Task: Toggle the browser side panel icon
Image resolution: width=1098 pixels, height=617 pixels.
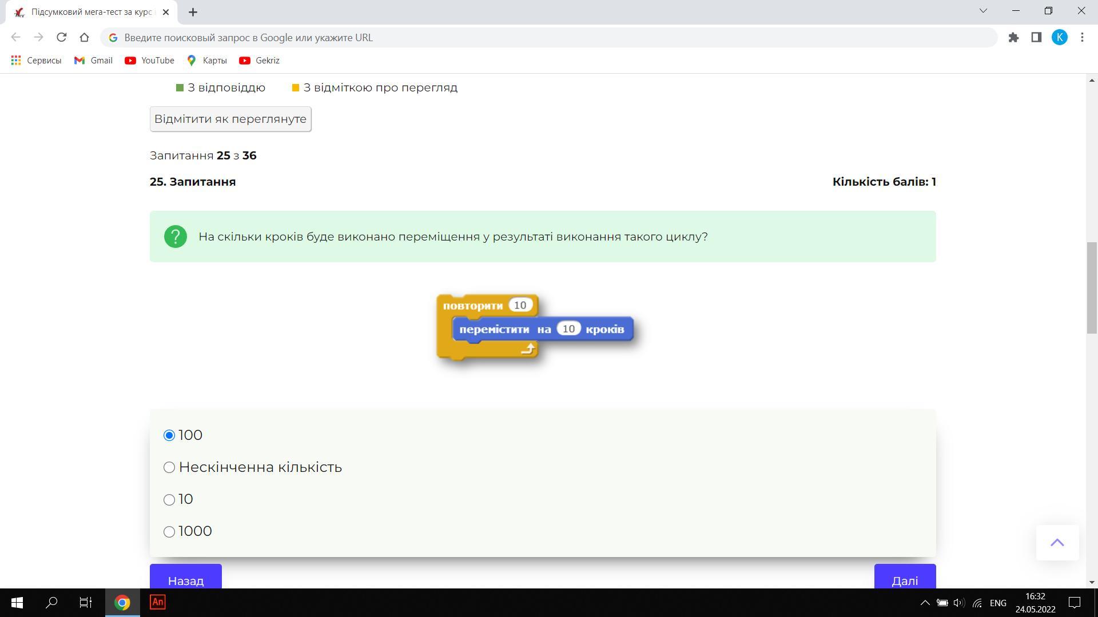Action: point(1036,38)
